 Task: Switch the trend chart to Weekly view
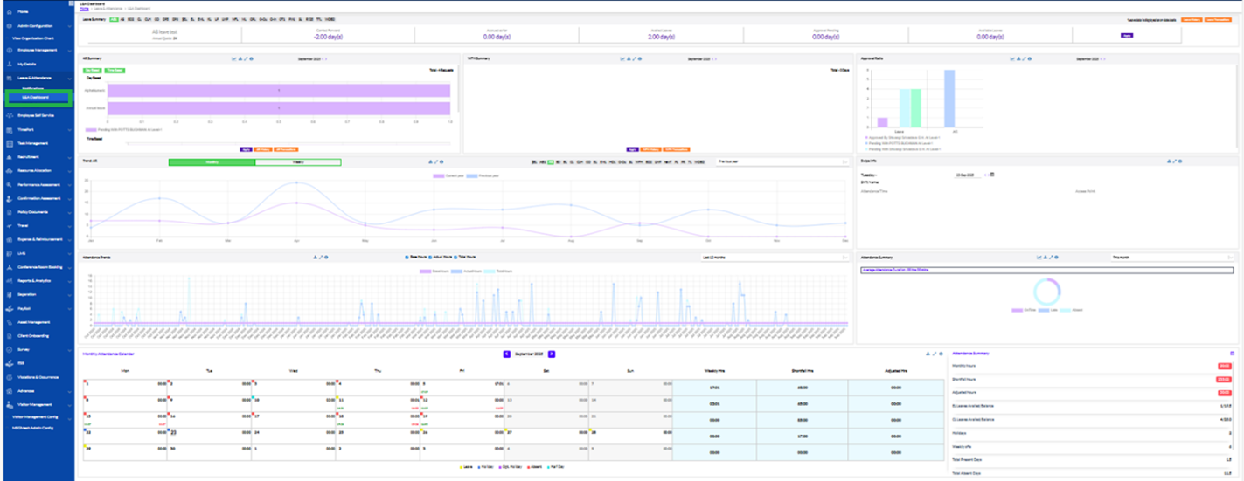point(297,161)
